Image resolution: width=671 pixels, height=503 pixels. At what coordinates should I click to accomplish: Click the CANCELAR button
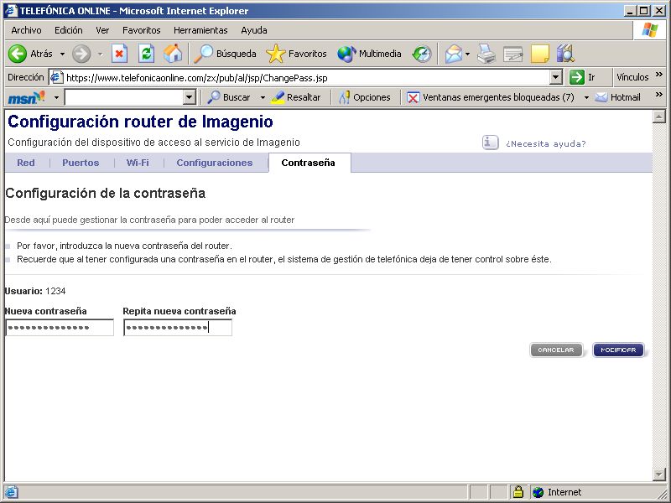click(x=556, y=350)
